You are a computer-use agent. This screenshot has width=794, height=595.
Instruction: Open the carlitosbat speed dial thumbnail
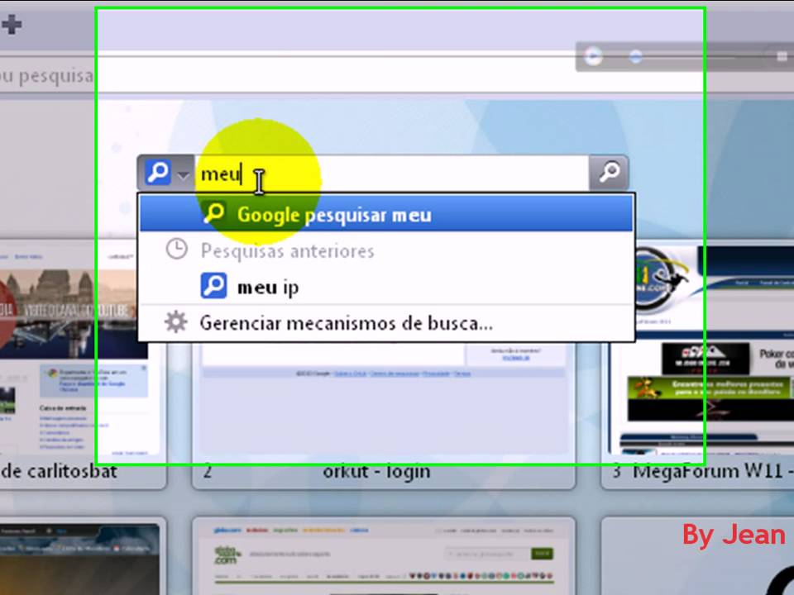[x=81, y=364]
